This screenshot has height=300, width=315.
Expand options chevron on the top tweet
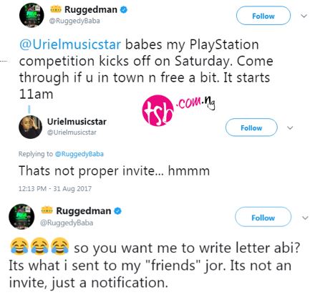[x=304, y=16]
